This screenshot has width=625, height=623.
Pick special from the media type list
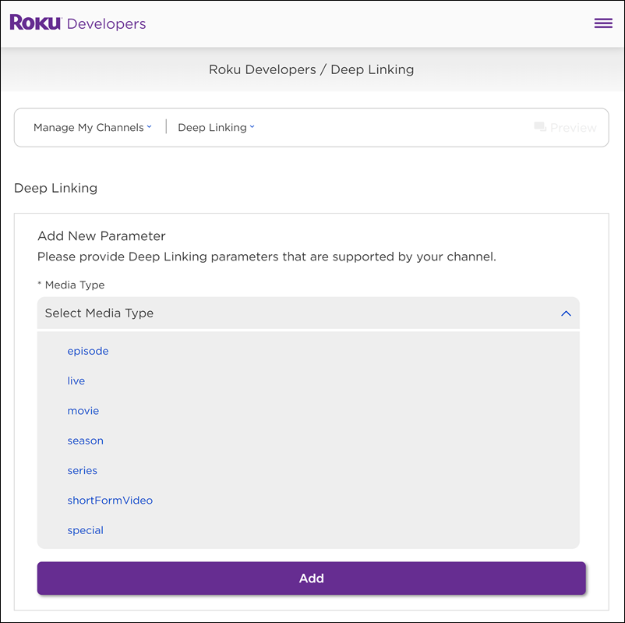(85, 530)
